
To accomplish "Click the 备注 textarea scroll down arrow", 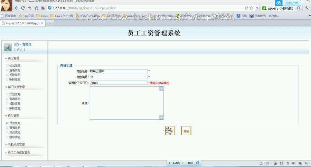I will click(161, 117).
